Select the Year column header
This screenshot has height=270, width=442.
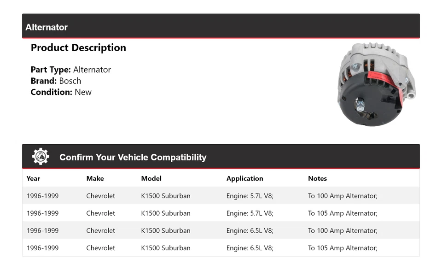(x=33, y=178)
